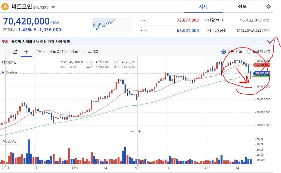Viewport: 281px width, 173px height.
Task: Select the 트레이딩뷰 radio button
Action: tap(249, 52)
